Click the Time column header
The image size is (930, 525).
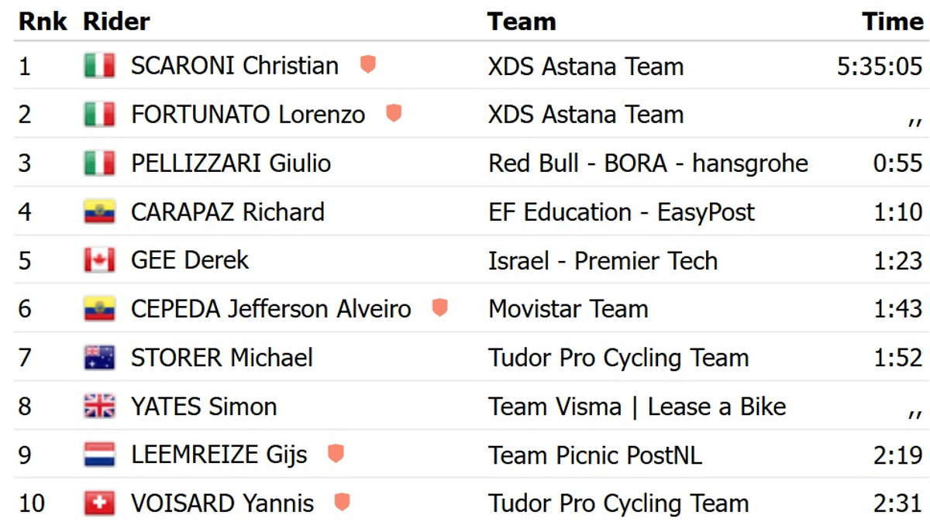pos(892,22)
